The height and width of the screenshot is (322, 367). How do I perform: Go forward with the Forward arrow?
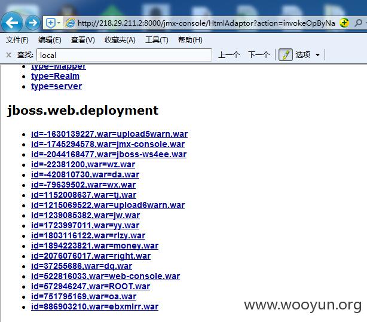32,23
